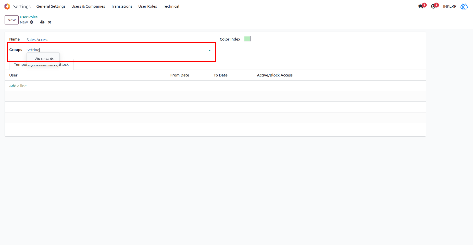Select the Temporary Access Active/Block tab

(x=41, y=65)
